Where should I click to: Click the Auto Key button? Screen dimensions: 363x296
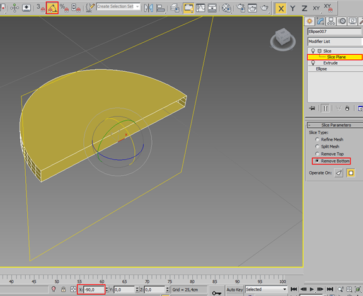(x=234, y=290)
